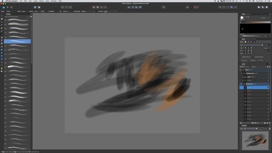This screenshot has width=272, height=153.
Task: Pick the colour picker eyedropper in Colour panel
Action: point(246,17)
